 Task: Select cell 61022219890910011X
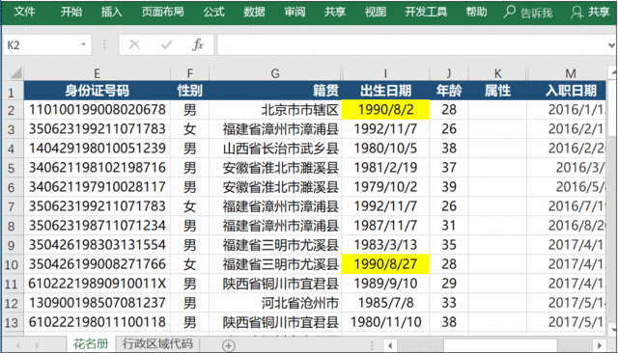click(97, 284)
